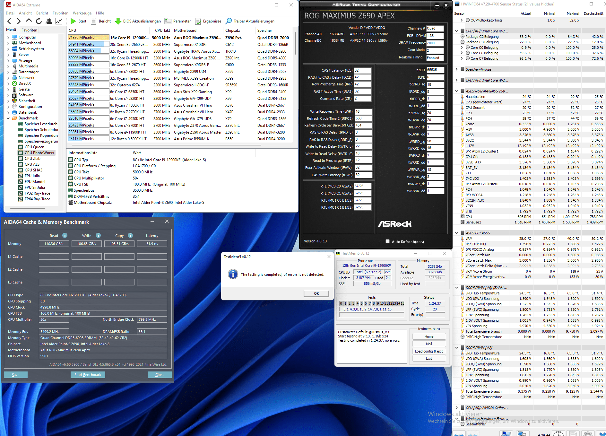Click the Ergebnisse toolbar icon
The image size is (606, 436).
(x=198, y=21)
